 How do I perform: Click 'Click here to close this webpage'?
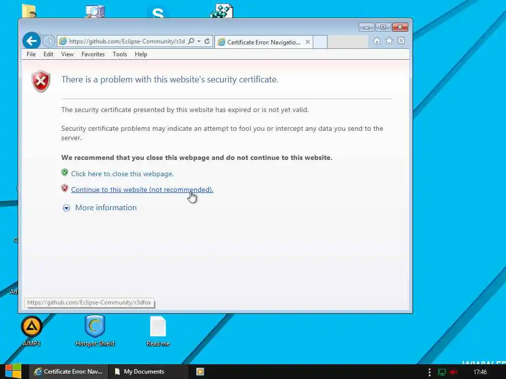(x=123, y=174)
